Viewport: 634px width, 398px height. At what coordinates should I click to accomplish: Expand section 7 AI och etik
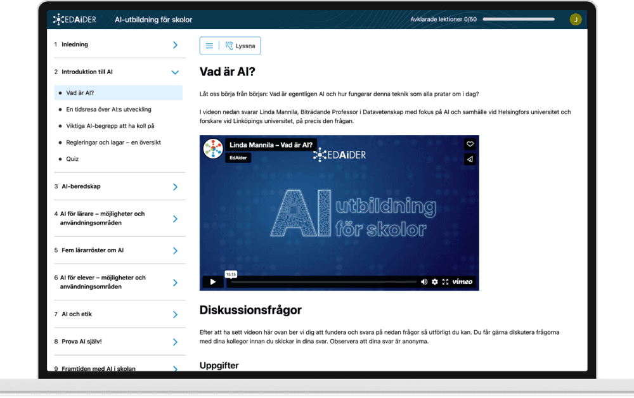175,313
